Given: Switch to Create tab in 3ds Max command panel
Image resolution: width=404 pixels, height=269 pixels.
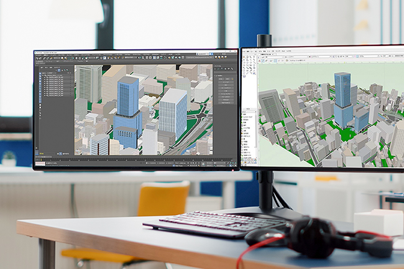Looking at the screenshot, I should pyautogui.click(x=215, y=69).
